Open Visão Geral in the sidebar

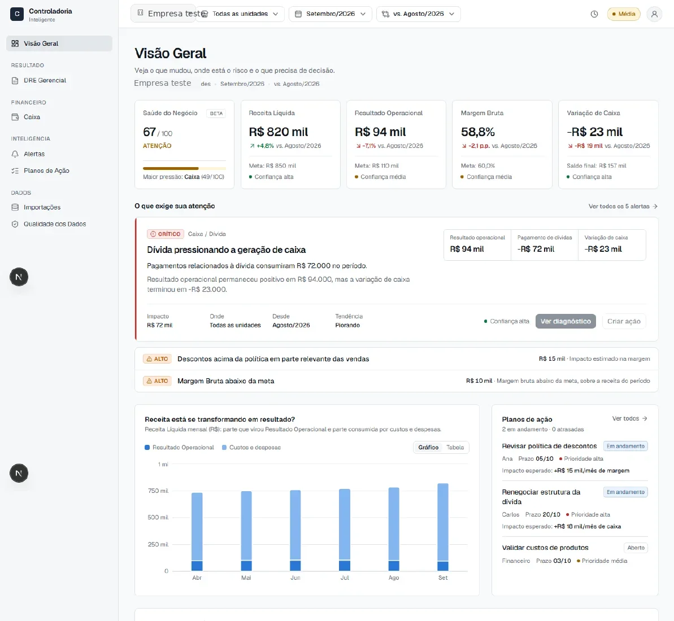(59, 43)
